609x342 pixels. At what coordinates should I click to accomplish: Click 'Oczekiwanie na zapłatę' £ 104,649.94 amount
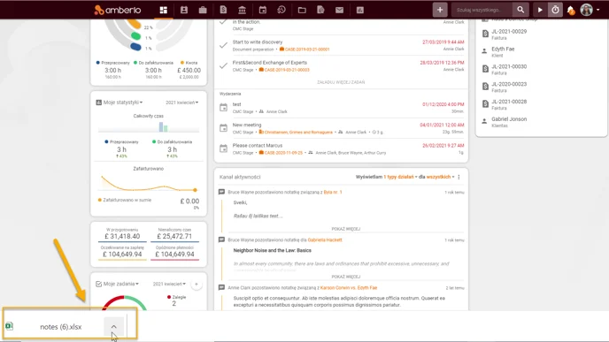click(122, 255)
